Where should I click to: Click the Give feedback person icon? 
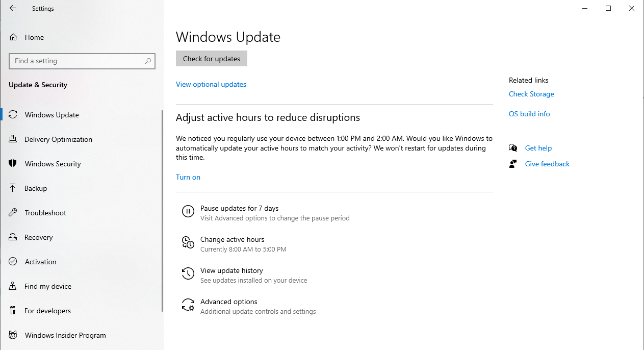point(513,164)
